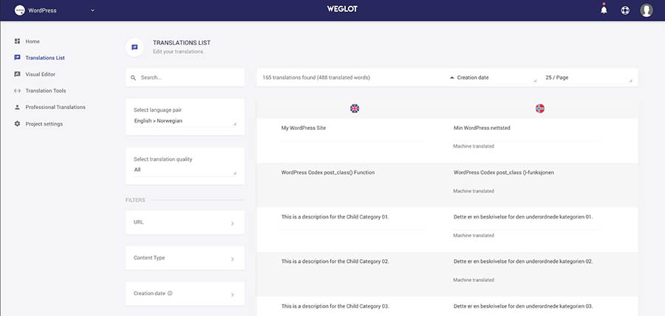The height and width of the screenshot is (316, 665).
Task: Click source text for Child Category 03
Action: (335, 306)
